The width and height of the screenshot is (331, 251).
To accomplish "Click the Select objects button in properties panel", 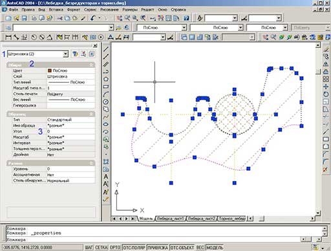I will pyautogui.click(x=83, y=54).
